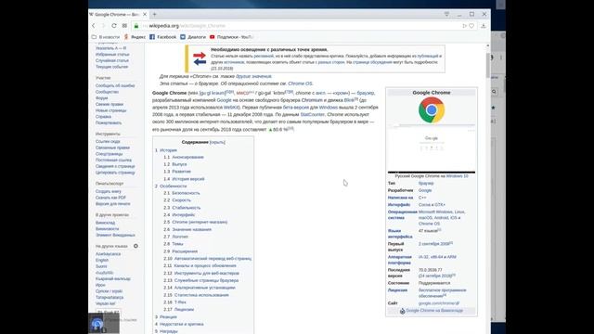
Task: Click the Chrome logo image in infobox
Action: (x=432, y=110)
